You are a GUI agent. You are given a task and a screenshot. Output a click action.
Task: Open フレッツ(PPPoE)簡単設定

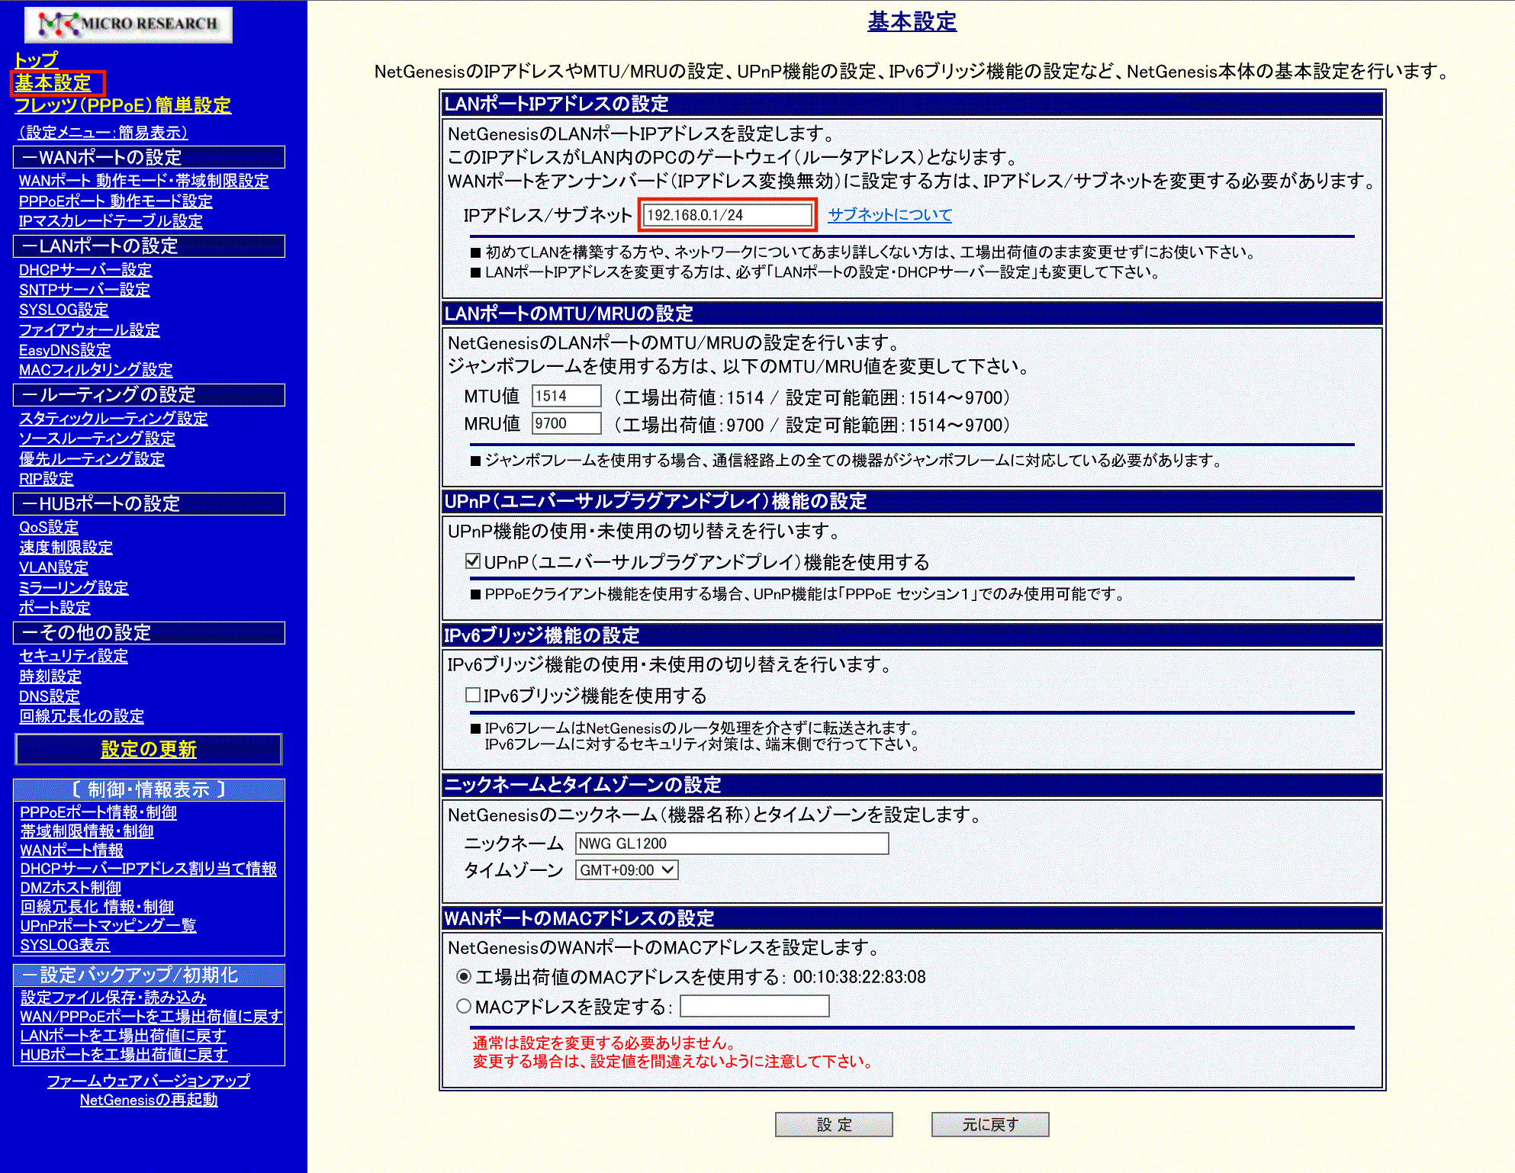click(123, 105)
